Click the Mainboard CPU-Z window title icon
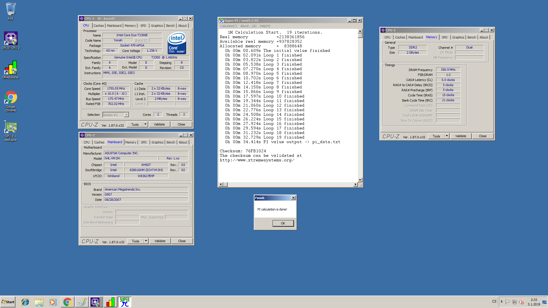The width and height of the screenshot is (548, 308). coord(82,135)
